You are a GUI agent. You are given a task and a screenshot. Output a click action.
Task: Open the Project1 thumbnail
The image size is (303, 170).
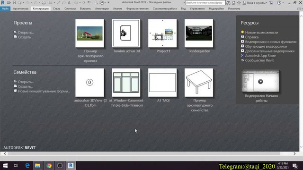click(x=162, y=33)
